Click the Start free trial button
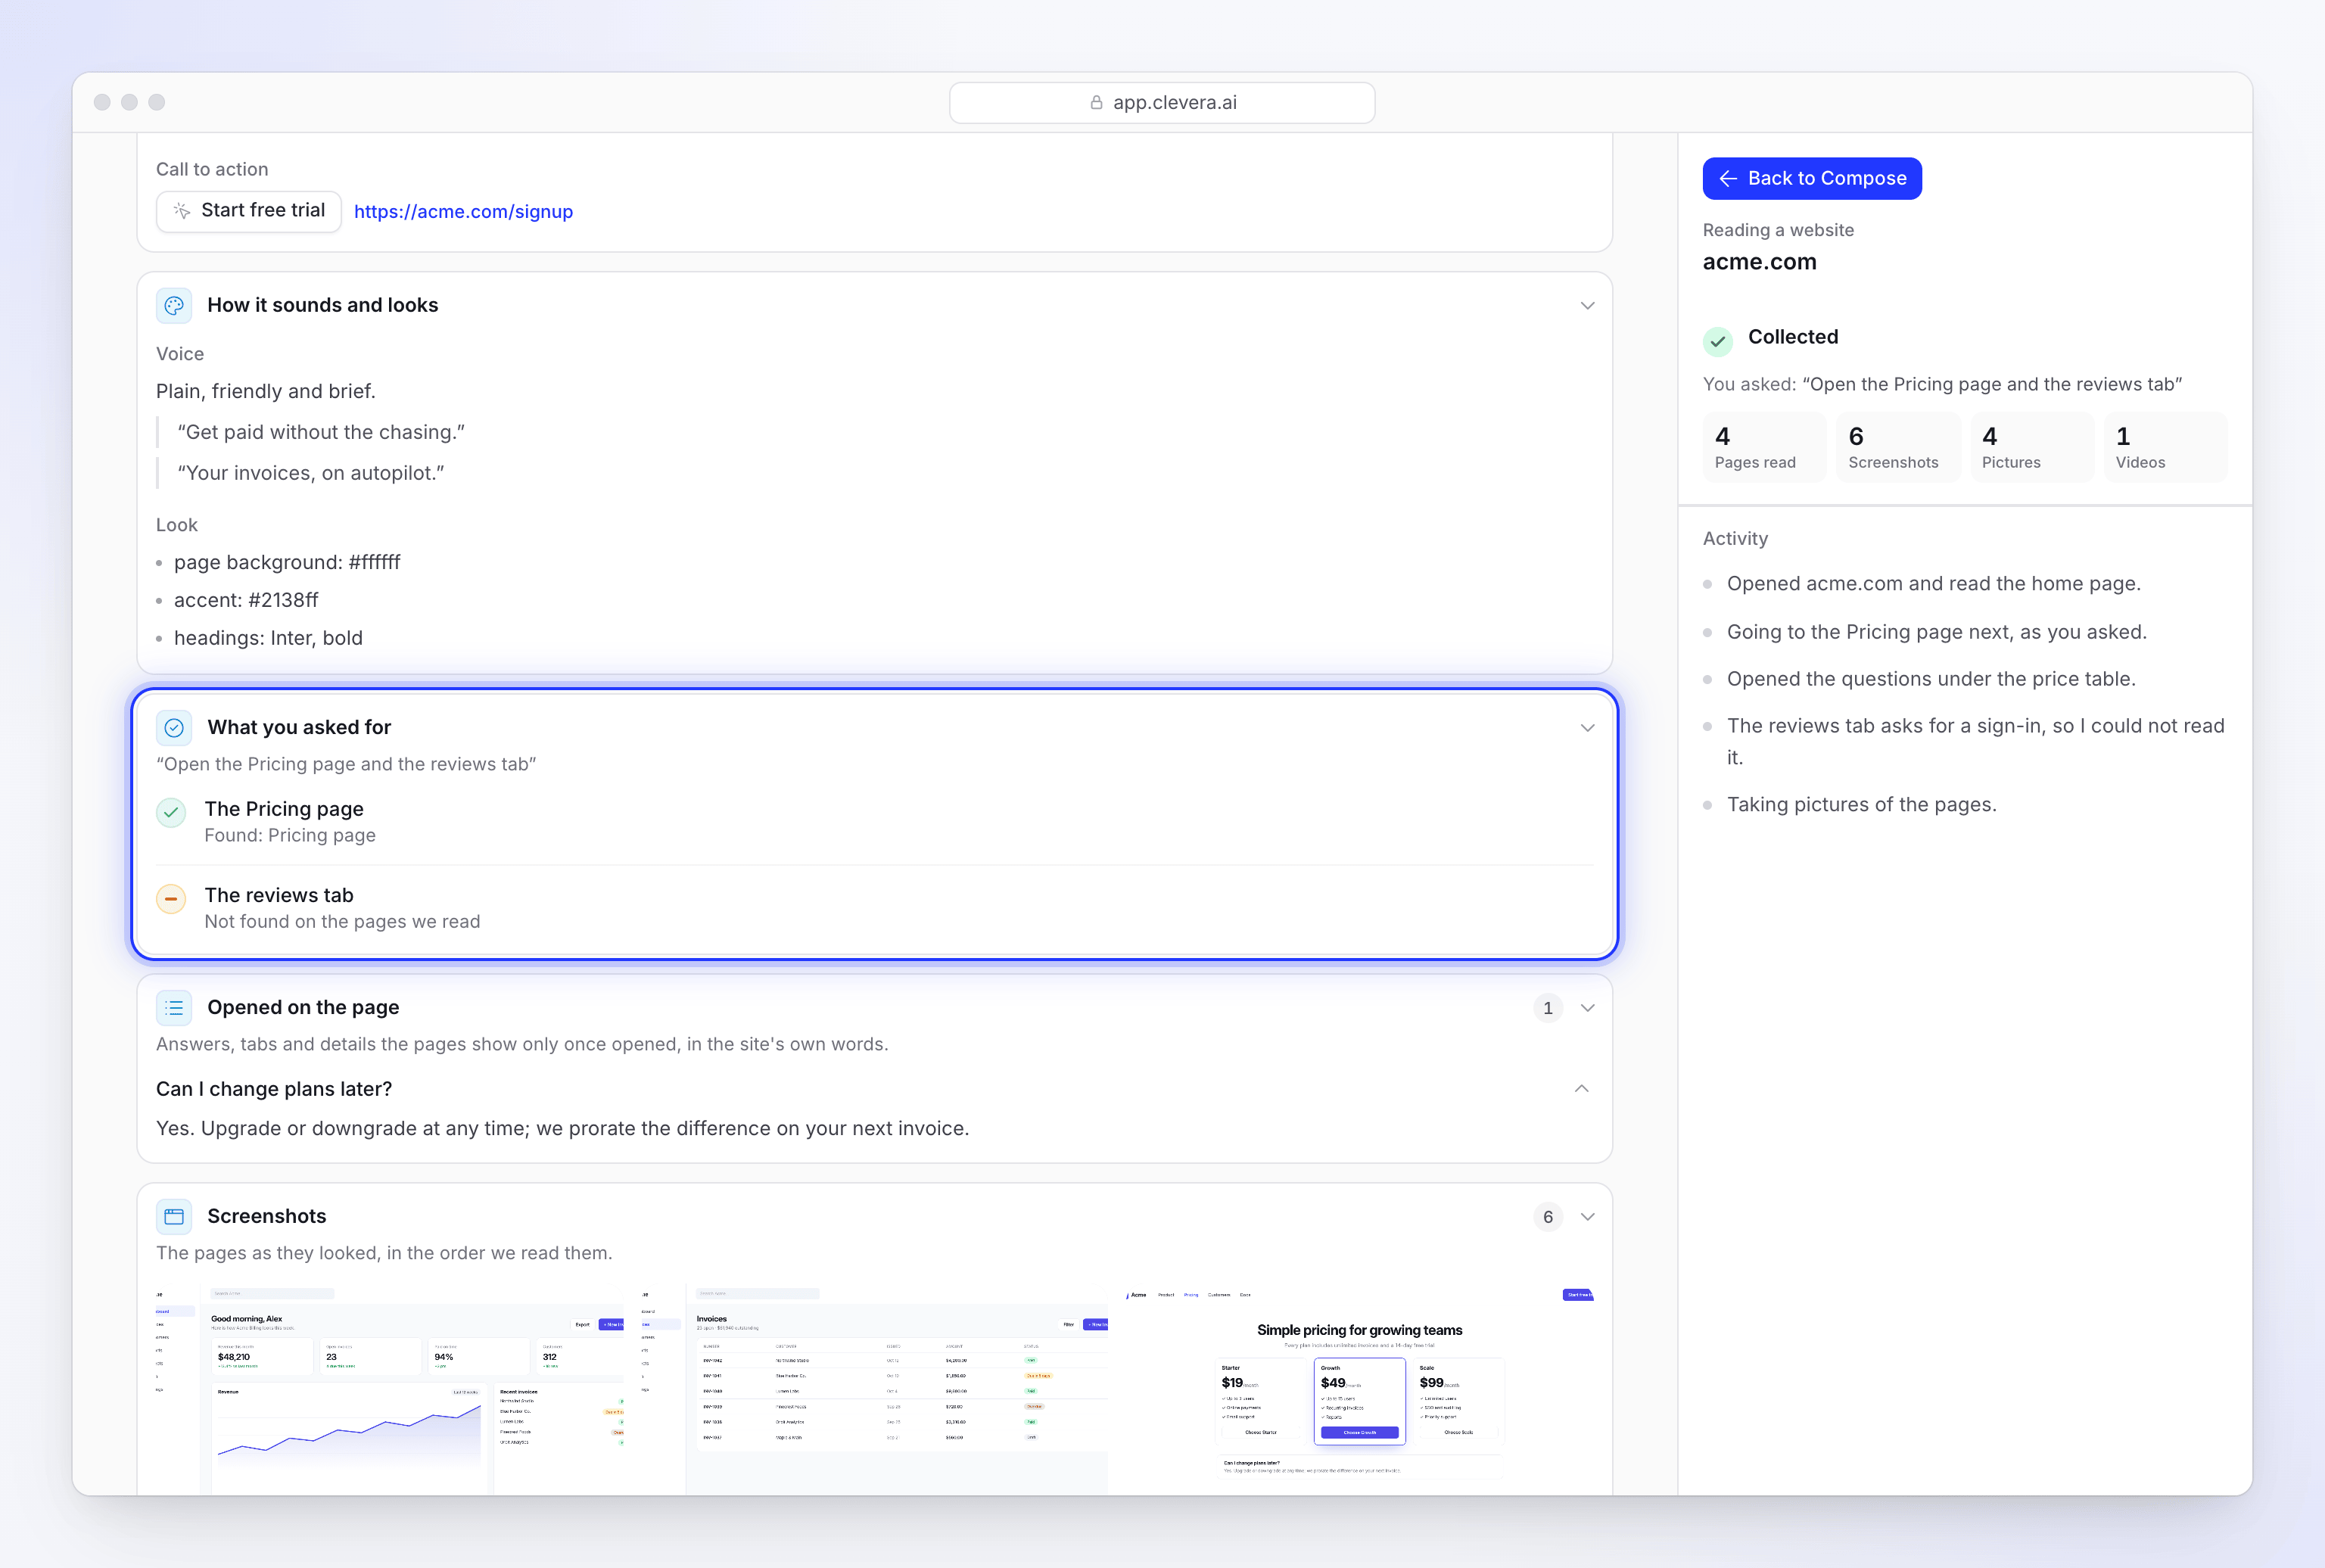Image resolution: width=2325 pixels, height=1568 pixels. click(249, 211)
